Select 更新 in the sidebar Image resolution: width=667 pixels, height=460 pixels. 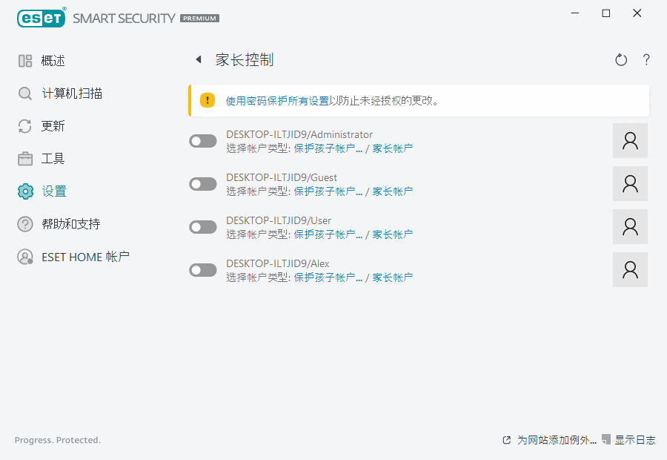[x=53, y=126]
